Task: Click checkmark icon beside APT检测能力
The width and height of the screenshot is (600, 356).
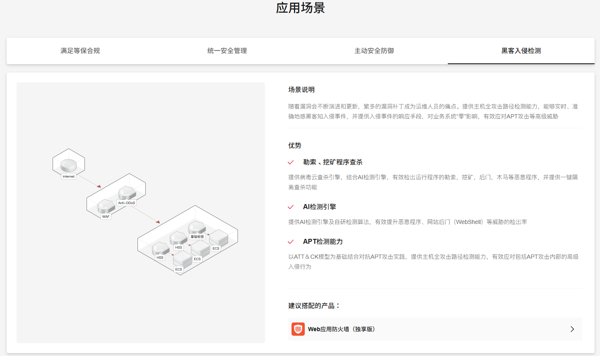Action: click(x=291, y=242)
